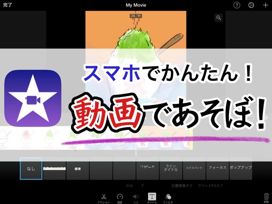Image resolution: width=272 pixels, height=204 pixels.
Task: Choose the torn-paper strip title style
Action: tap(54, 169)
